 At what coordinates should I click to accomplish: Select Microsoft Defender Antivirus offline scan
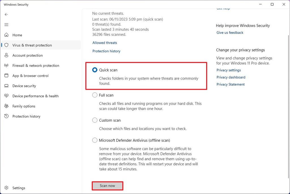[x=95, y=140]
